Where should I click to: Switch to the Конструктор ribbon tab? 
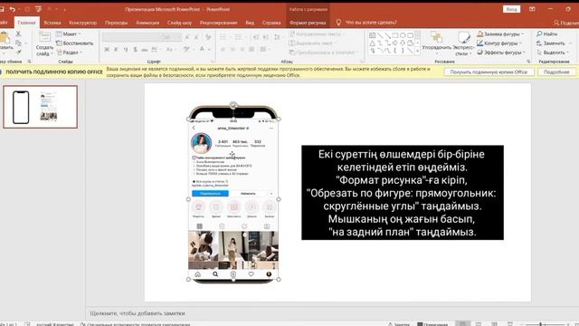coord(82,23)
